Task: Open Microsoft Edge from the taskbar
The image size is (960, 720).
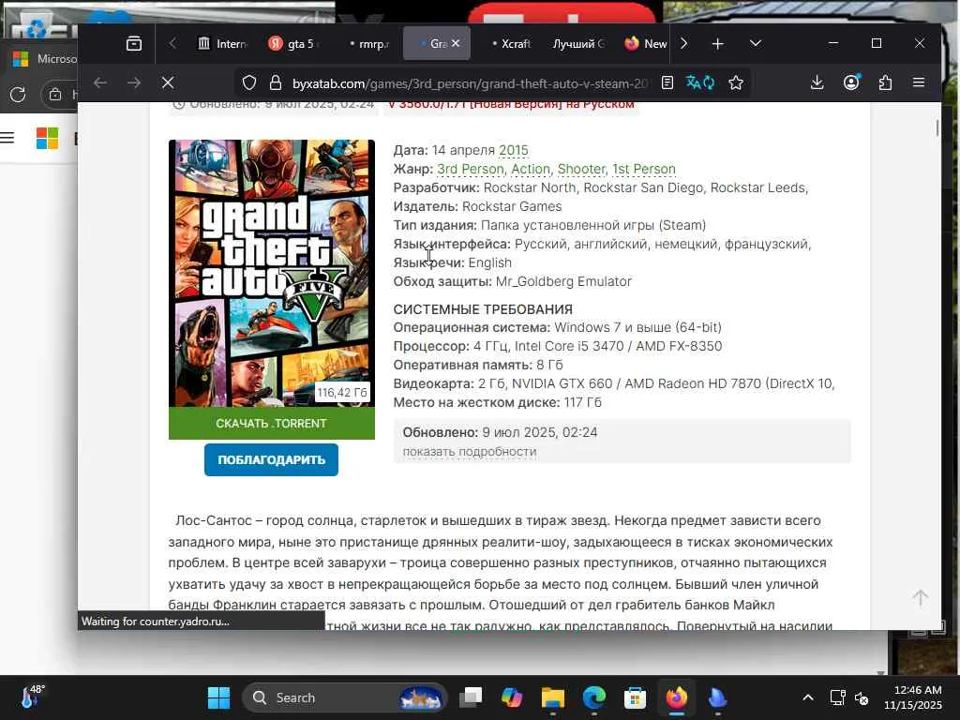Action: (x=593, y=697)
